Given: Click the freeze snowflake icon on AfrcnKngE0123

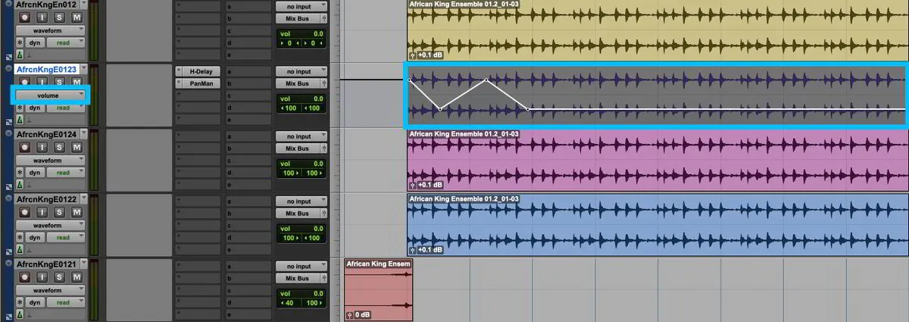Looking at the screenshot, I should click(20, 108).
